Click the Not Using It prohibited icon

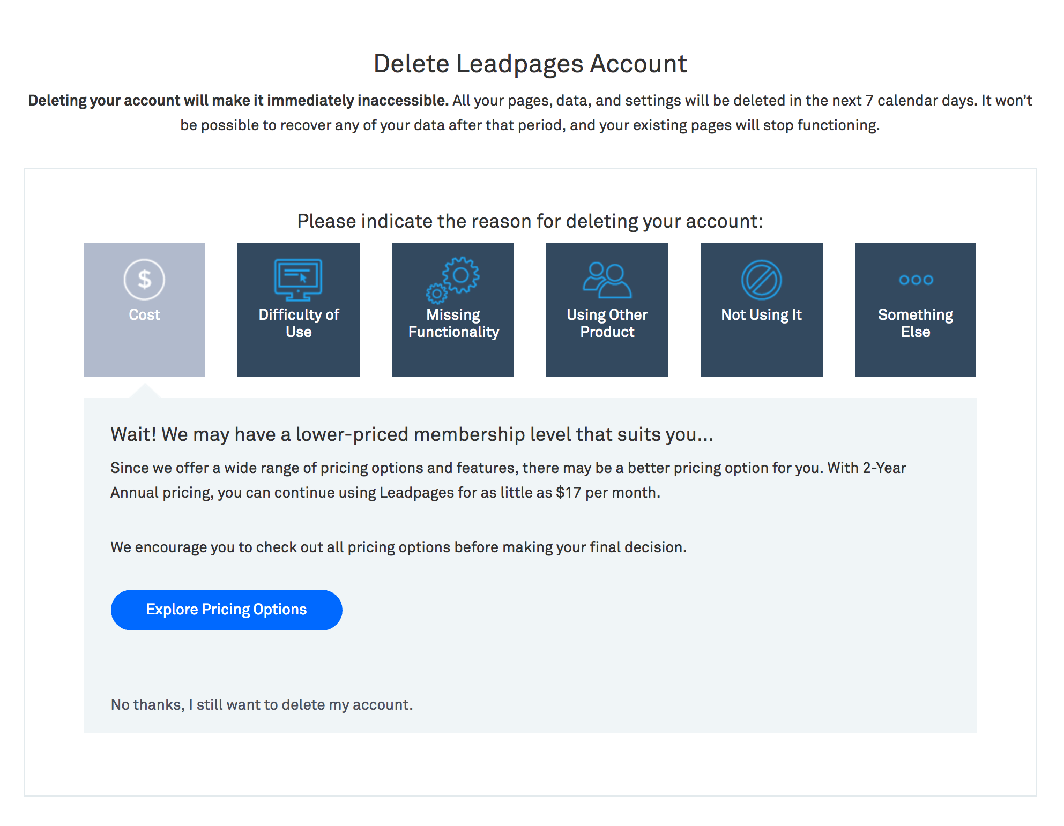[x=761, y=280]
